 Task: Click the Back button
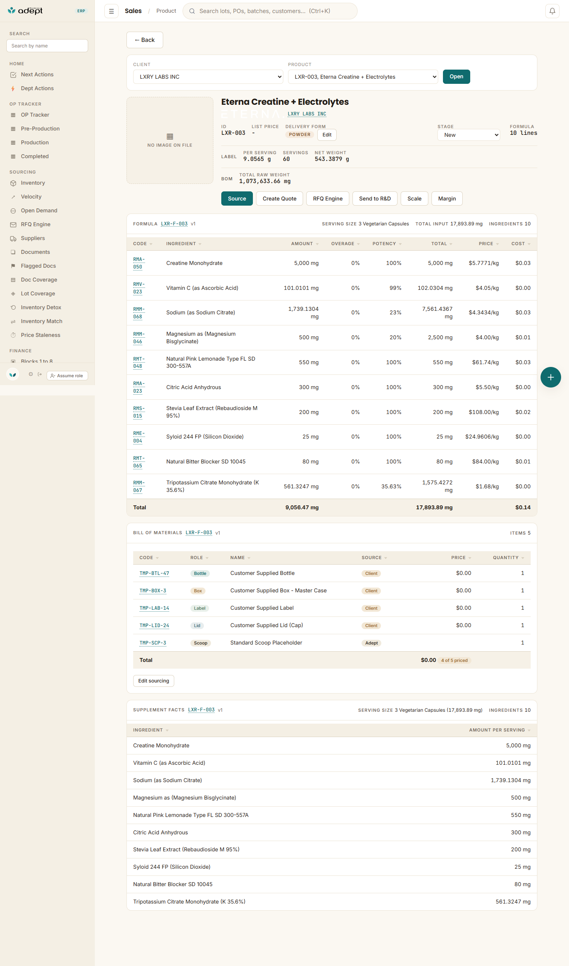click(145, 40)
